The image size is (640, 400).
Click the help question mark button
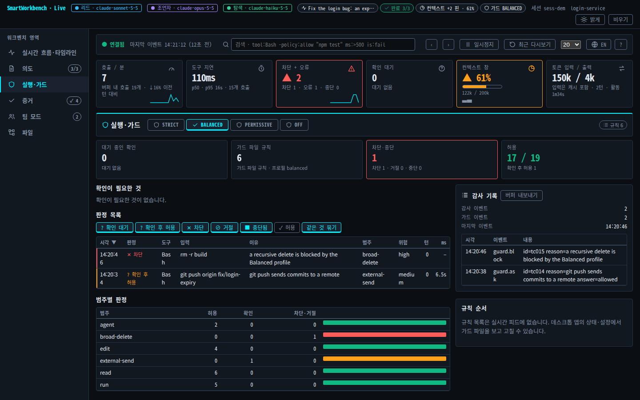point(621,44)
